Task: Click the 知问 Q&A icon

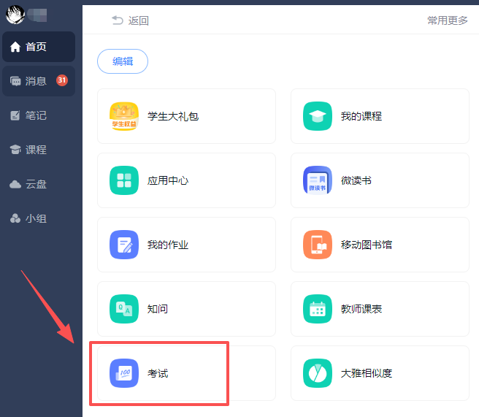Action: pos(124,309)
